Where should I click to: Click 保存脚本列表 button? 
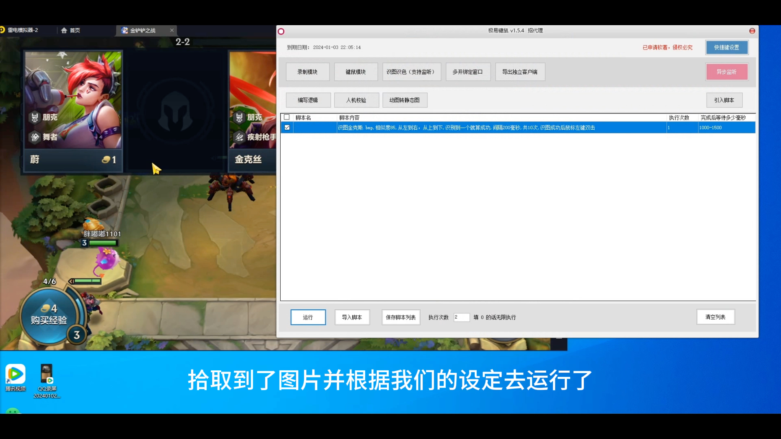click(401, 317)
